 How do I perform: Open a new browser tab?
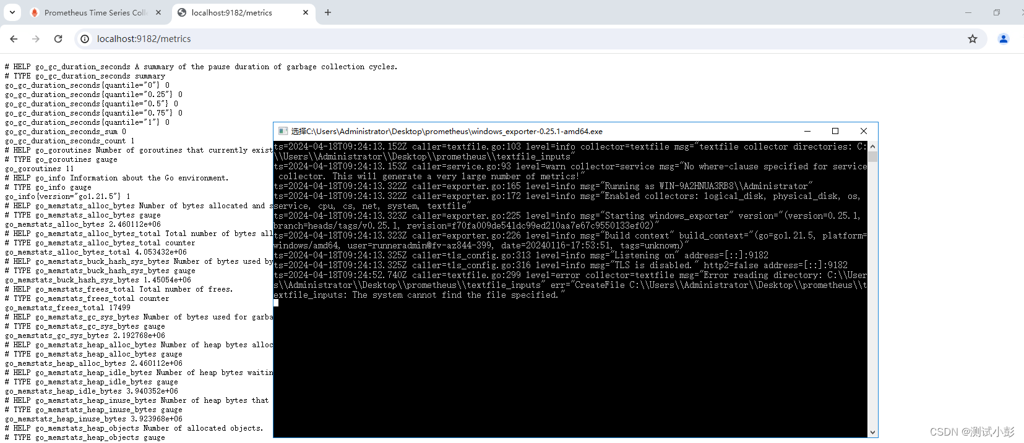pyautogui.click(x=328, y=12)
